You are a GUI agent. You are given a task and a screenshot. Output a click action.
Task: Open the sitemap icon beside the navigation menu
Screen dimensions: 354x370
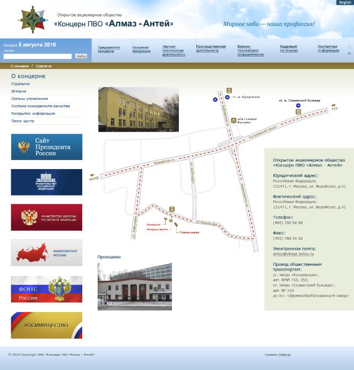(x=349, y=53)
